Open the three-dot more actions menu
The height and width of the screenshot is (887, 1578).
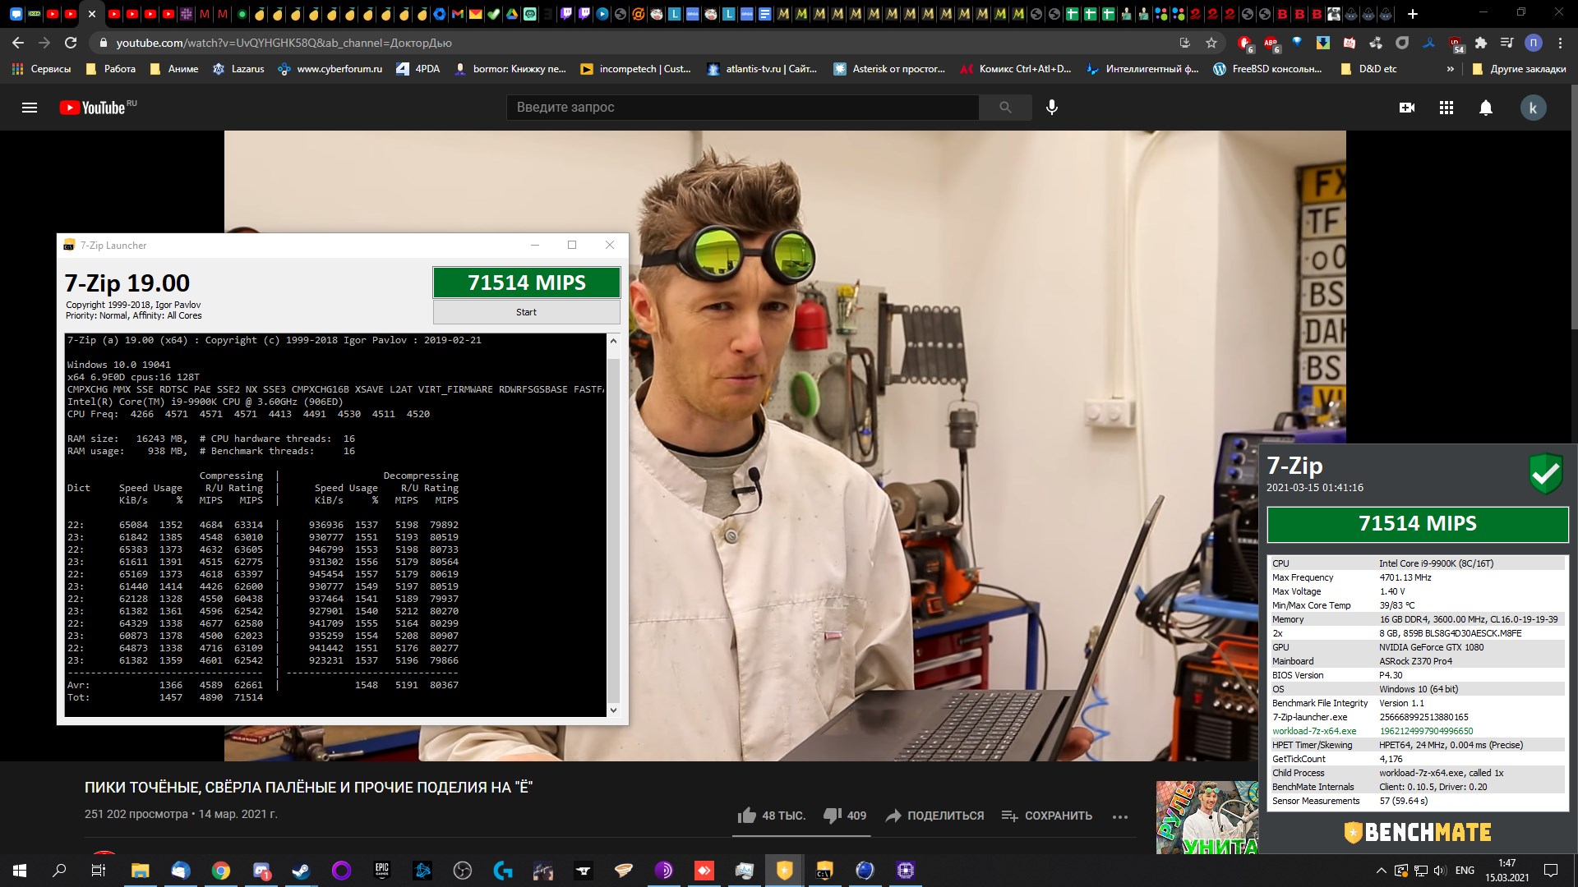coord(1120,816)
